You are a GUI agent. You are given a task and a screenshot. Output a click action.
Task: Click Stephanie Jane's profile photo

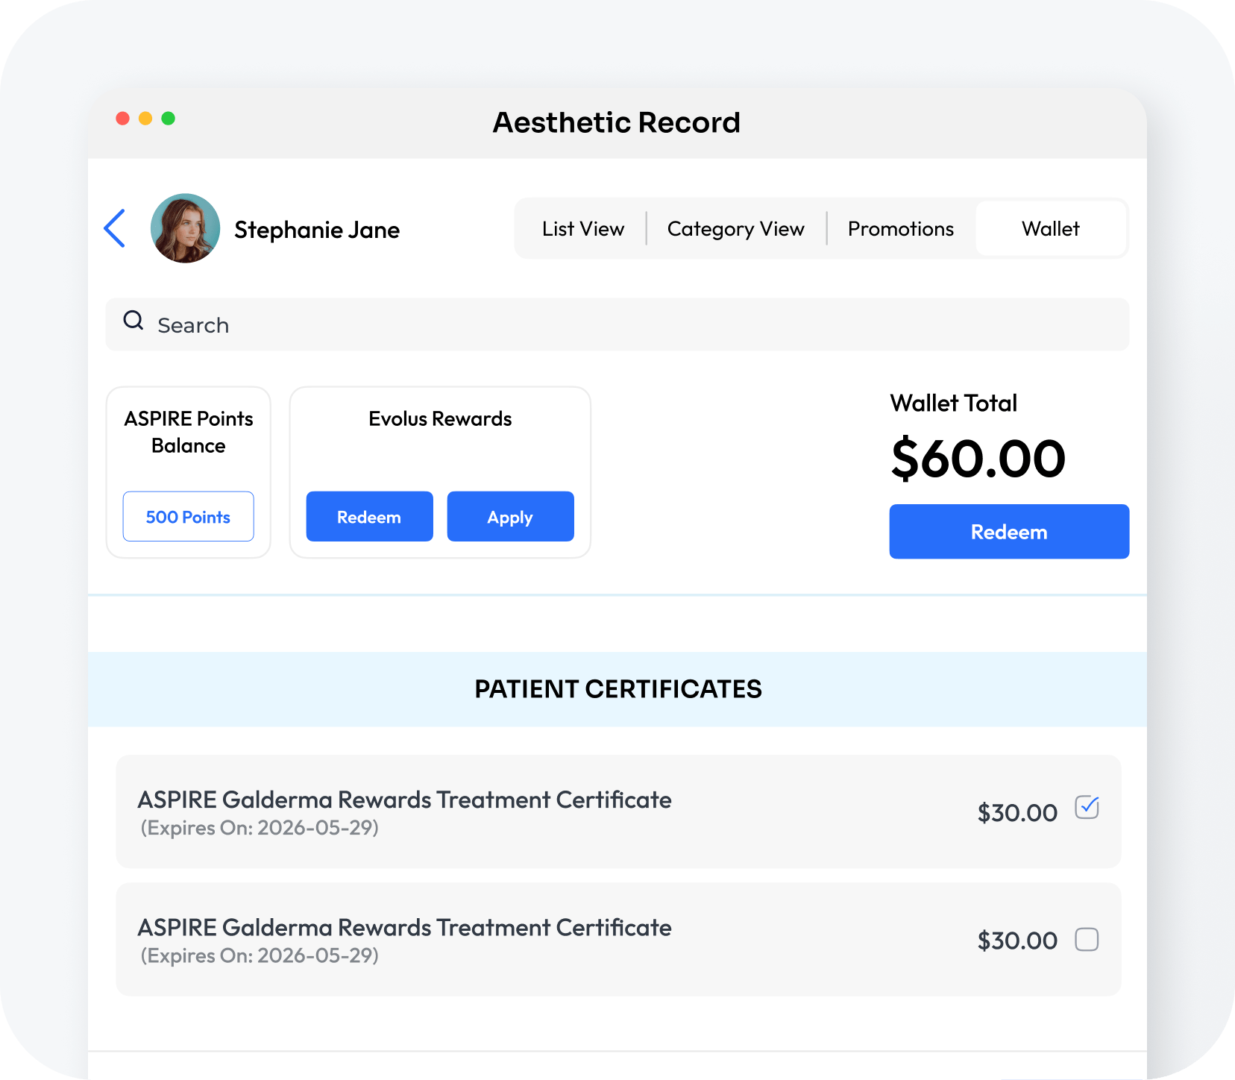185,228
